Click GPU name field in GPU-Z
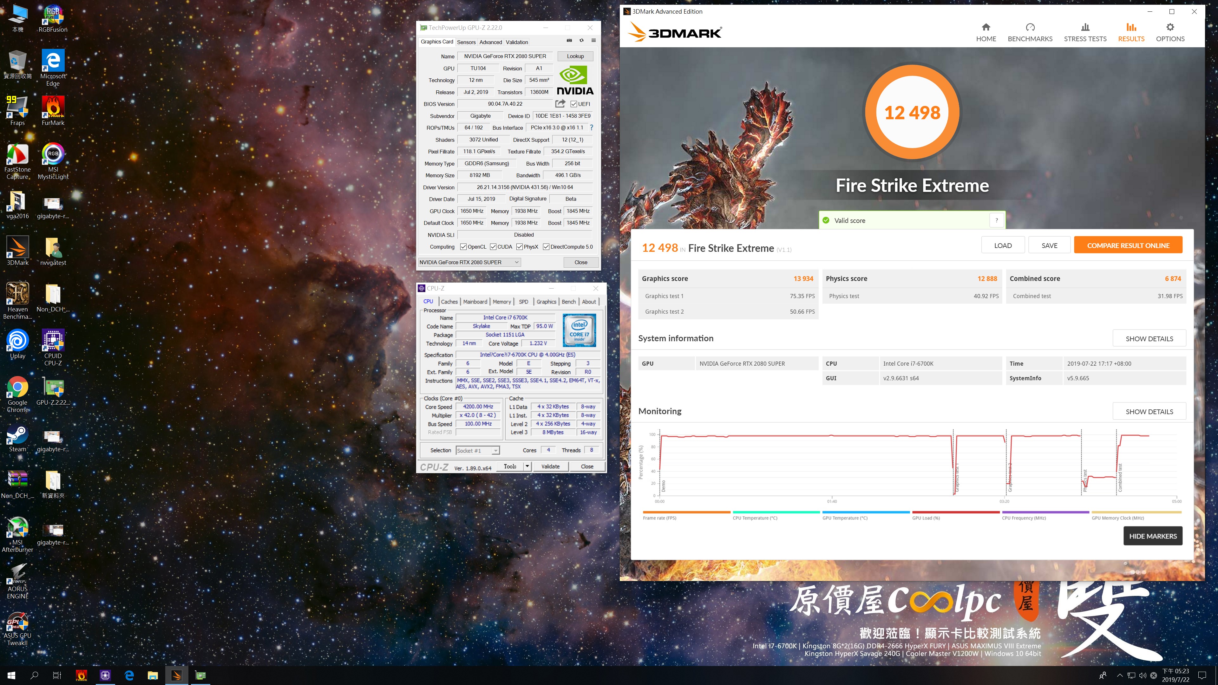Image resolution: width=1218 pixels, height=685 pixels. [x=505, y=56]
